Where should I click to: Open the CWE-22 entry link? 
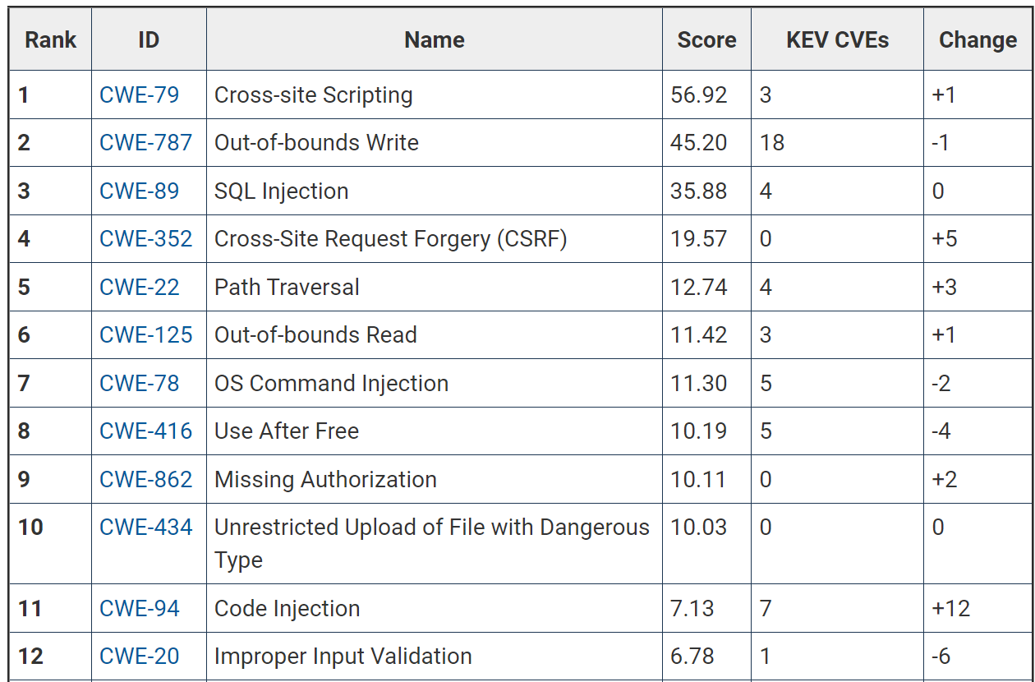(139, 288)
